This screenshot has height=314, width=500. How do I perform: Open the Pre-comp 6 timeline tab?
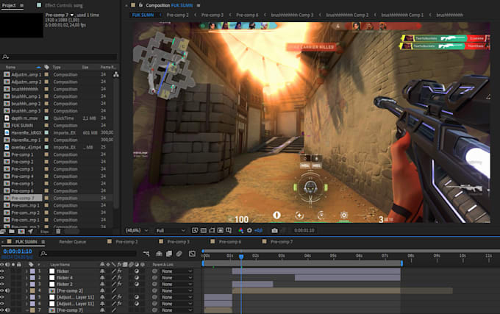pyautogui.click(x=230, y=242)
